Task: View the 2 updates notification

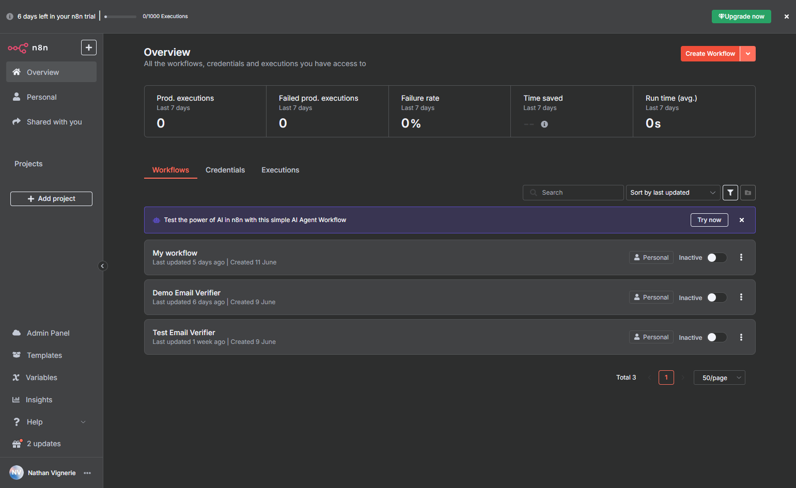Action: tap(44, 444)
